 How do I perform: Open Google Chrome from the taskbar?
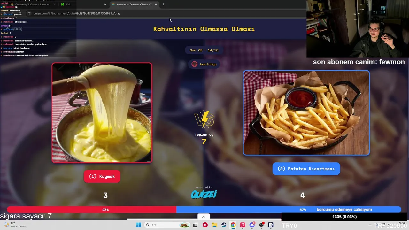233,225
